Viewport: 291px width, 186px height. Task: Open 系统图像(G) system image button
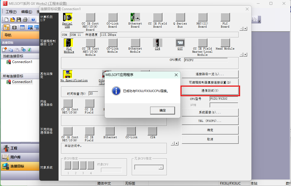(210, 112)
